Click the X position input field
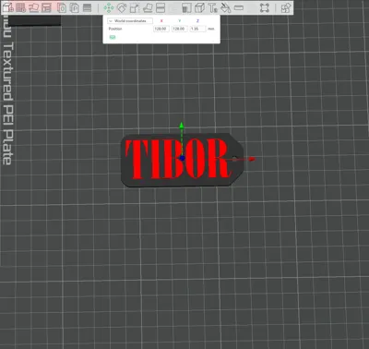The height and width of the screenshot is (349, 369). coord(161,29)
